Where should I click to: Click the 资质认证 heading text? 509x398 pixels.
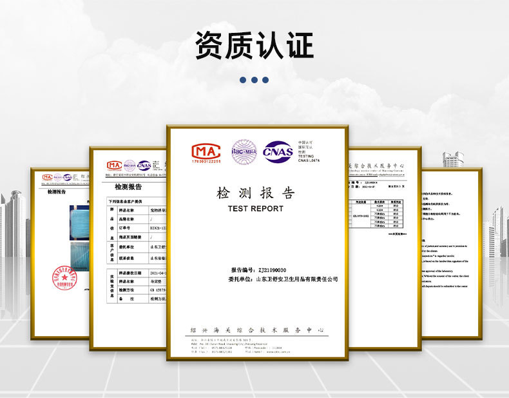254,45
